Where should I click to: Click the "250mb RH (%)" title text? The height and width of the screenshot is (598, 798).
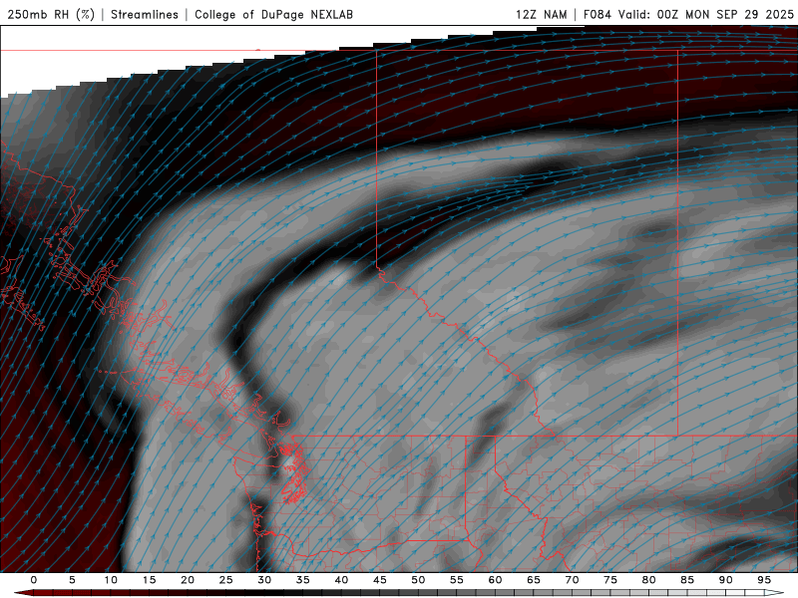point(51,14)
